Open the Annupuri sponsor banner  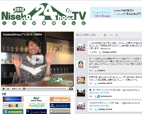coord(36,106)
